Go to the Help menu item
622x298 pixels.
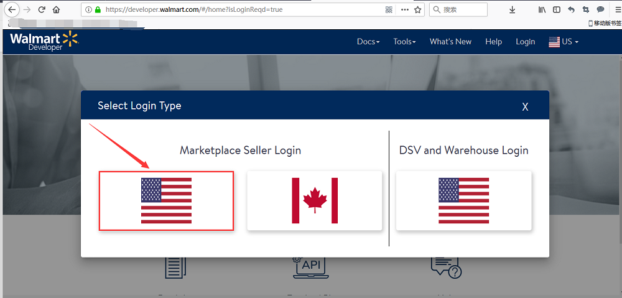pos(493,42)
